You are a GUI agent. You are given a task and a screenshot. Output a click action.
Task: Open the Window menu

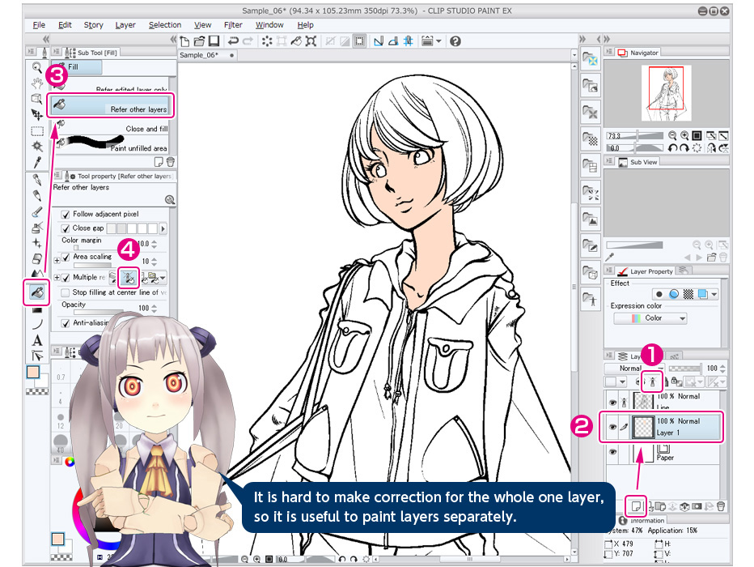point(269,24)
